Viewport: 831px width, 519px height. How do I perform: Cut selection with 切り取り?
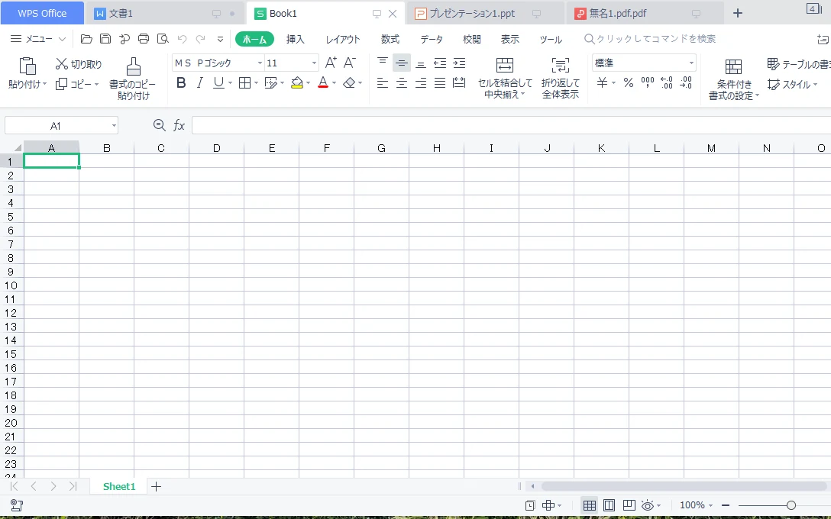tap(79, 64)
